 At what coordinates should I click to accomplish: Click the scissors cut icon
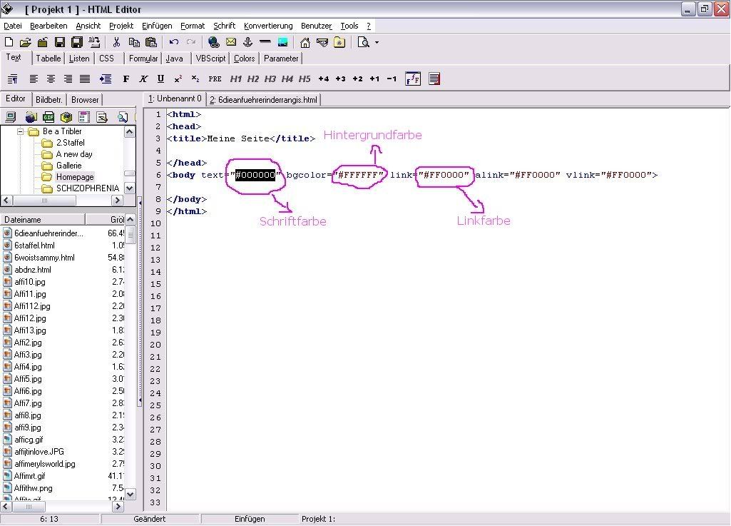(x=116, y=43)
